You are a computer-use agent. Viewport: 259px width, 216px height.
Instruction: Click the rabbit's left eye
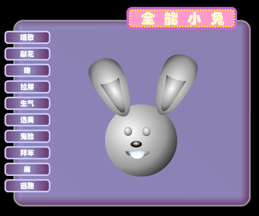click(x=128, y=132)
